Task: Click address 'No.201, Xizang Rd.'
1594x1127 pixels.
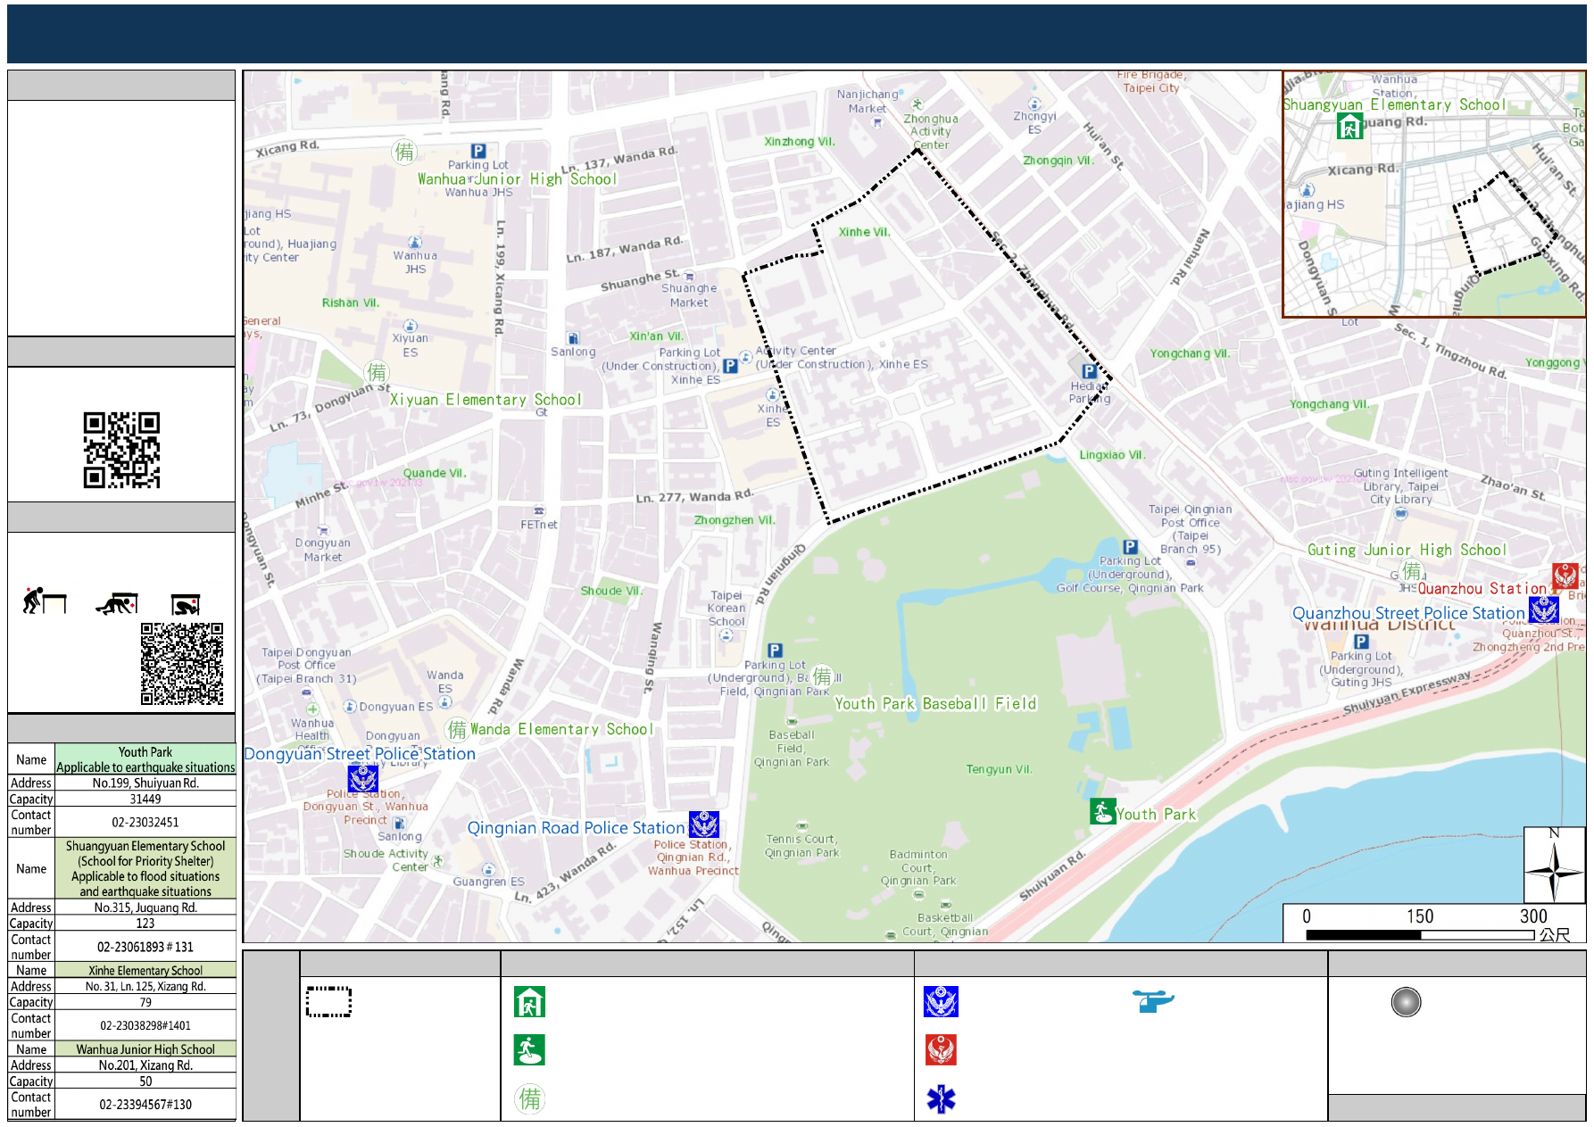Action: 145,1065
